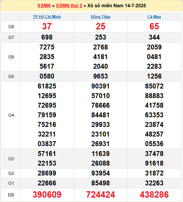183x202 pixels.
Task: Select the G3 number 91618
Action: click(x=154, y=163)
